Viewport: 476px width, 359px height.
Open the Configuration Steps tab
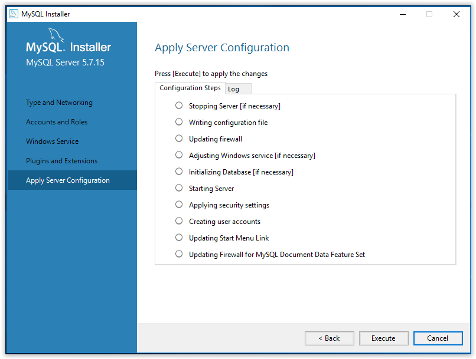(190, 88)
